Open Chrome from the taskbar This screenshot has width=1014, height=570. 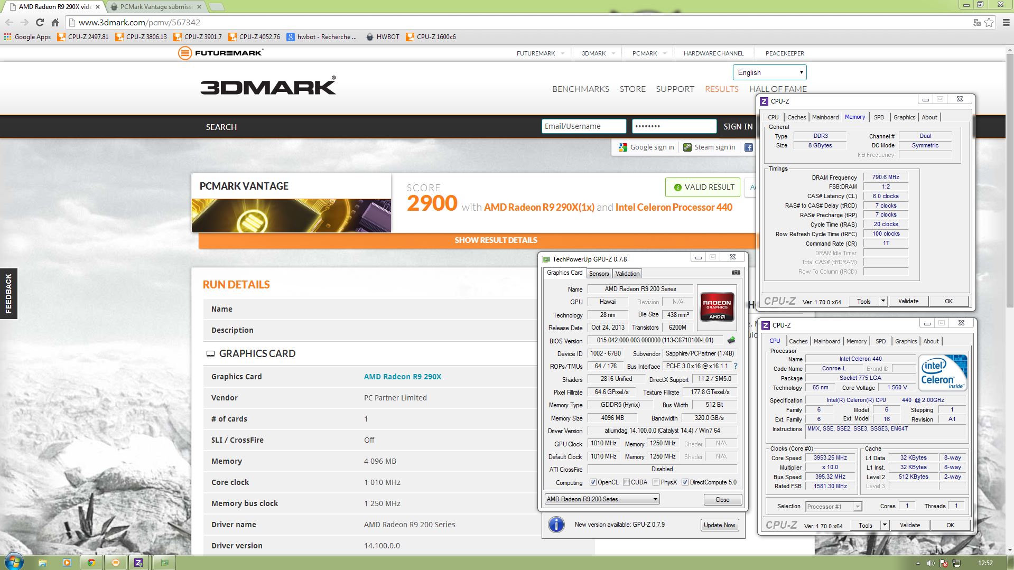coord(91,563)
